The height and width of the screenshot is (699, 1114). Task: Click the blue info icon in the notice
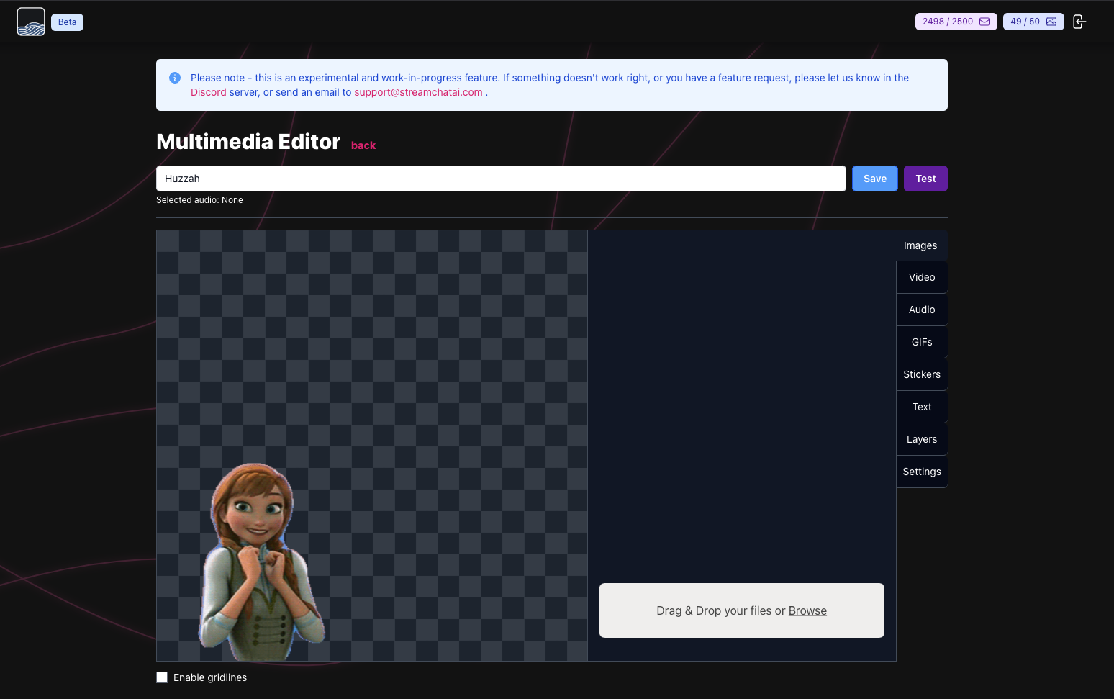(x=174, y=77)
